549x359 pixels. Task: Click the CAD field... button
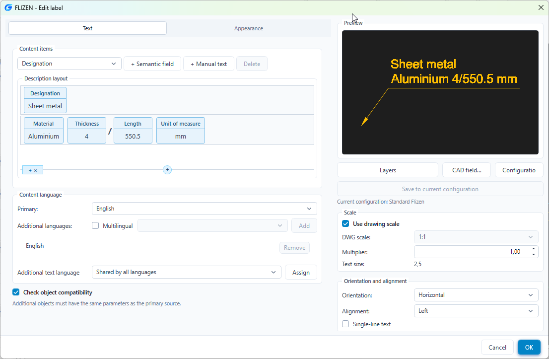tap(467, 170)
